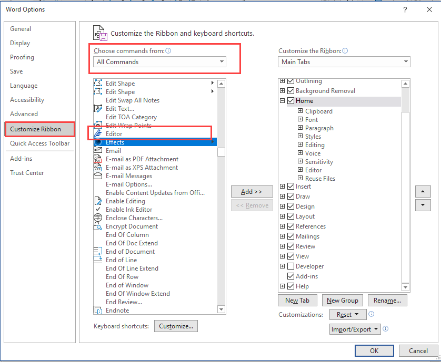Click the Add >> button
The width and height of the screenshot is (441, 362).
point(252,192)
